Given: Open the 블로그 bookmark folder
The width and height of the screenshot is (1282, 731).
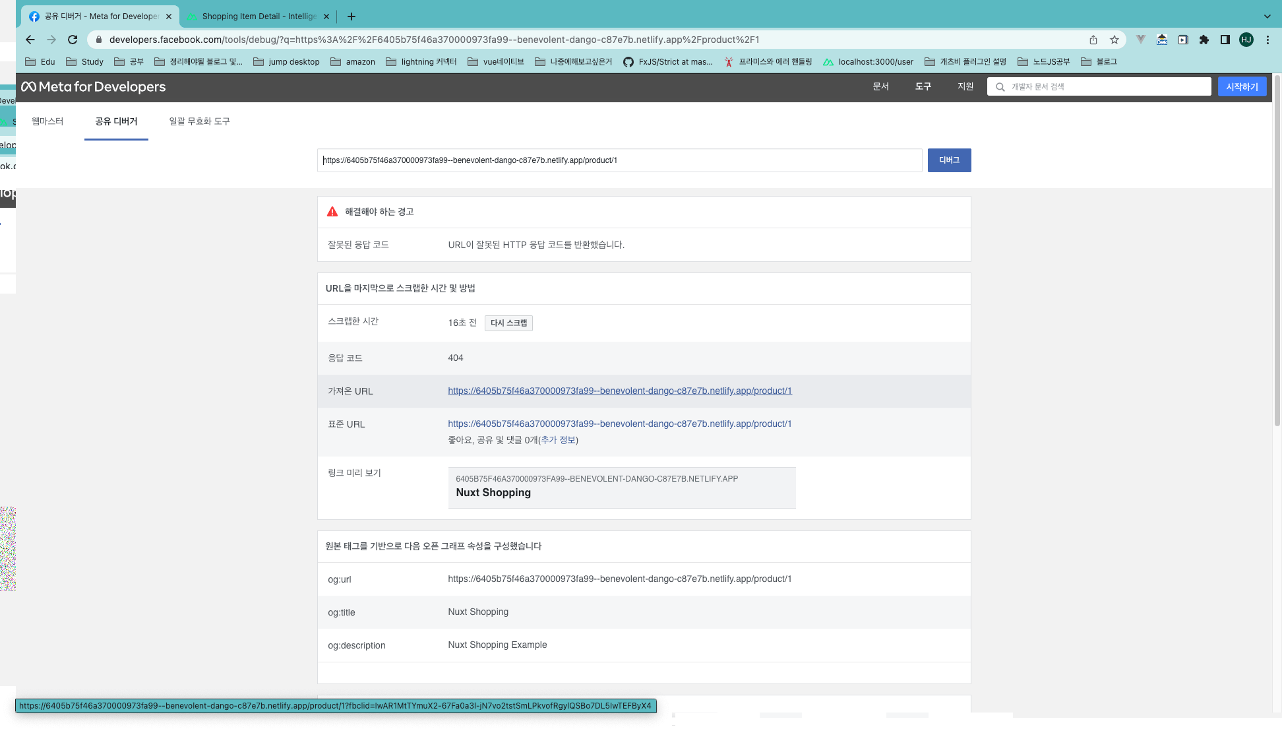Looking at the screenshot, I should pos(1099,61).
